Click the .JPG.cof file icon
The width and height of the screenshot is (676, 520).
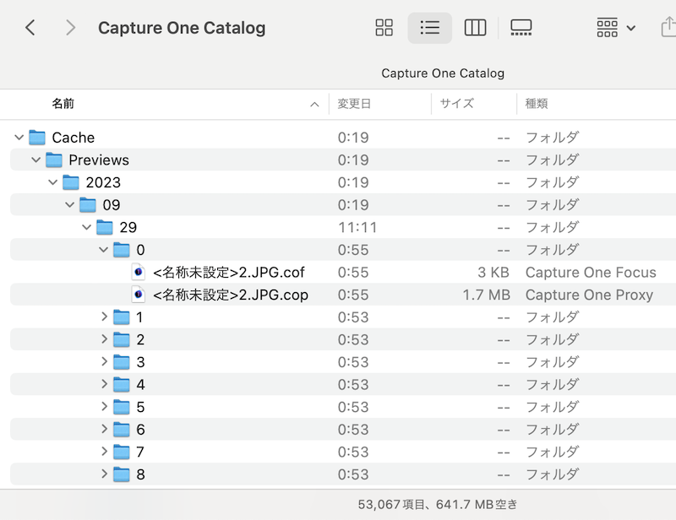[138, 272]
